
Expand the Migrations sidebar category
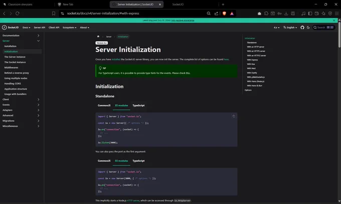click(38, 121)
